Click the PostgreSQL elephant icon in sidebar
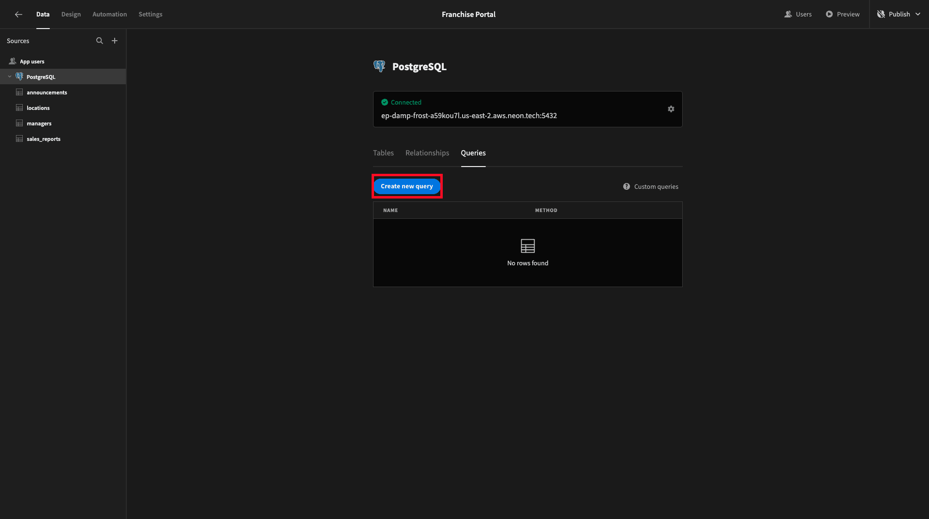Viewport: 929px width, 519px height. (19, 76)
